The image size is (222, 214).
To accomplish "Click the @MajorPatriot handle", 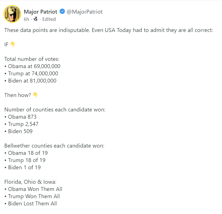I will tap(85, 12).
